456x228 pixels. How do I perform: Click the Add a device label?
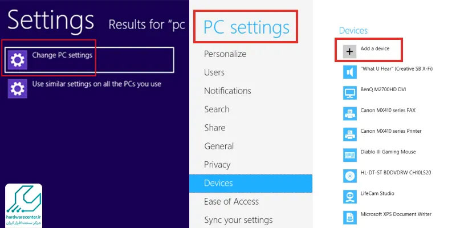tap(375, 48)
